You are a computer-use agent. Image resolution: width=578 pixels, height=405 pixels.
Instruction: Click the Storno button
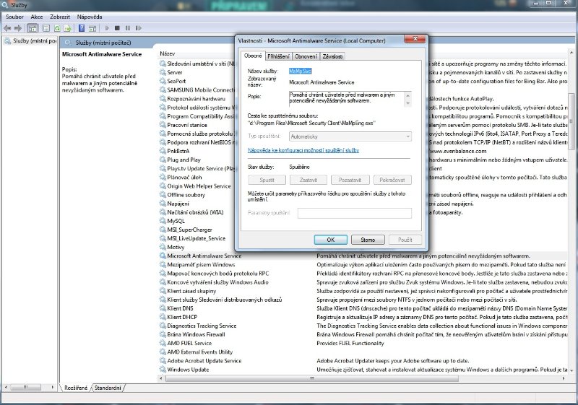(x=368, y=240)
